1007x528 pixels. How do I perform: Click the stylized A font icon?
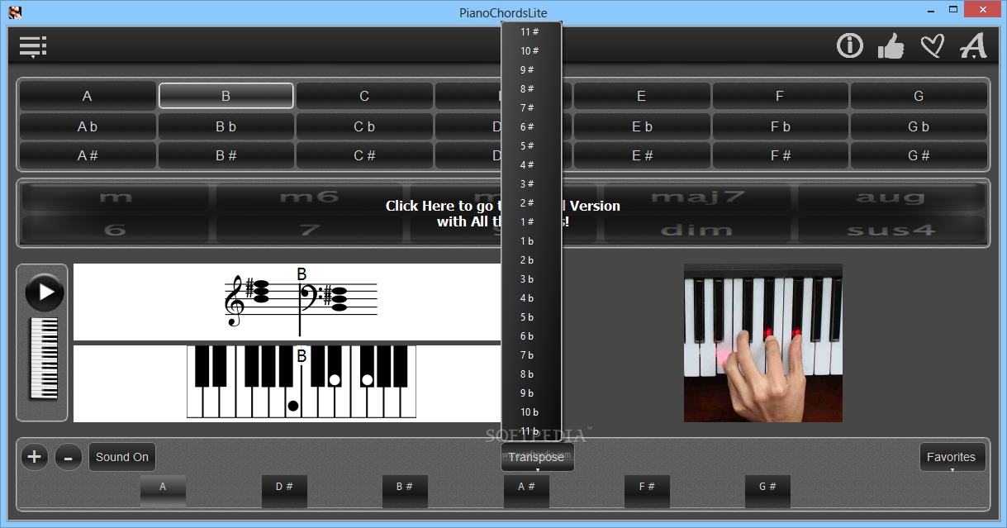973,45
